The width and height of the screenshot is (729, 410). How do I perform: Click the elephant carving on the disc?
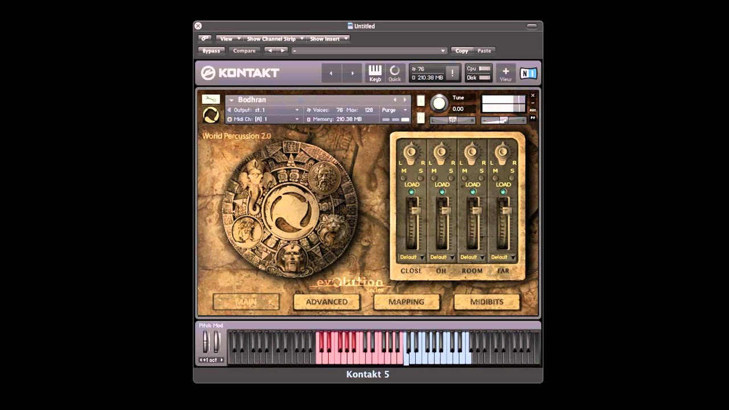[255, 184]
